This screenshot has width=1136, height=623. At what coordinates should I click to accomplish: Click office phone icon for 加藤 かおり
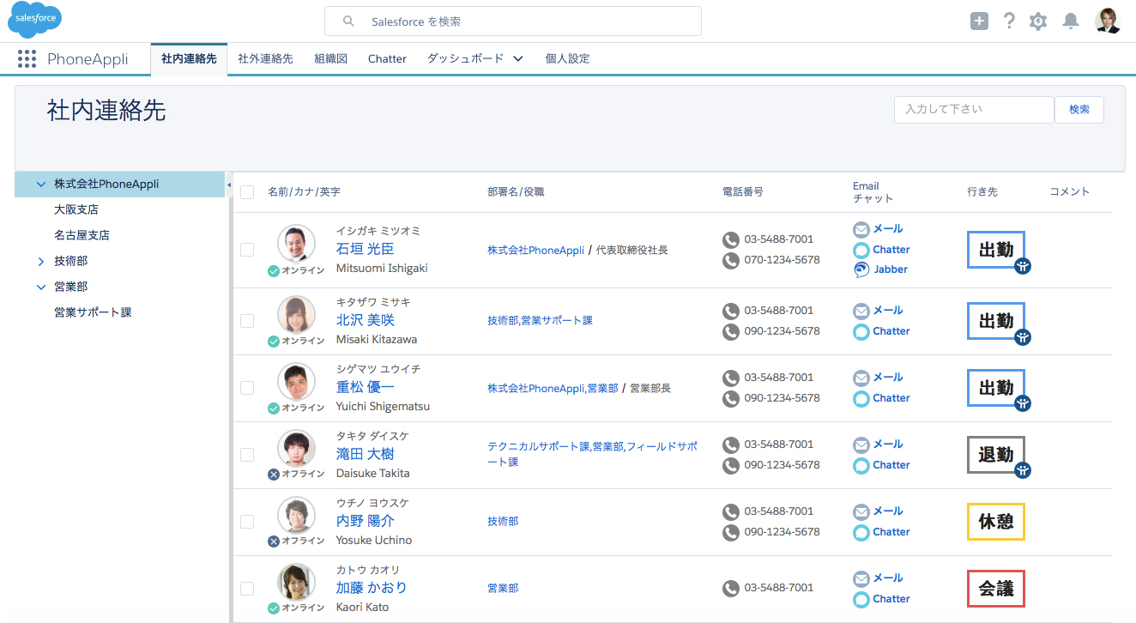tap(731, 589)
